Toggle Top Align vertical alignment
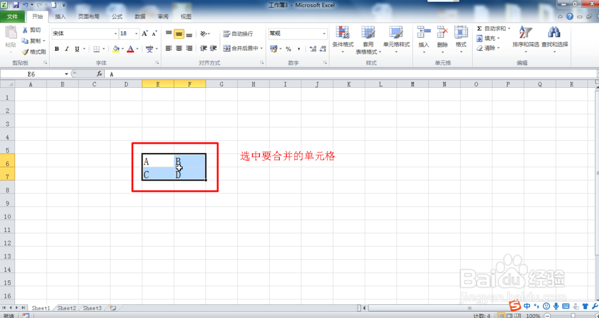Image resolution: width=599 pixels, height=318 pixels. click(169, 33)
